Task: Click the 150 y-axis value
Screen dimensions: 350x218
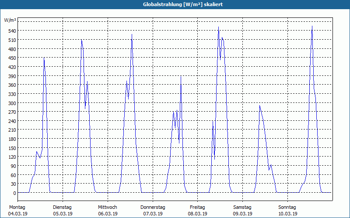Action: click(12, 148)
